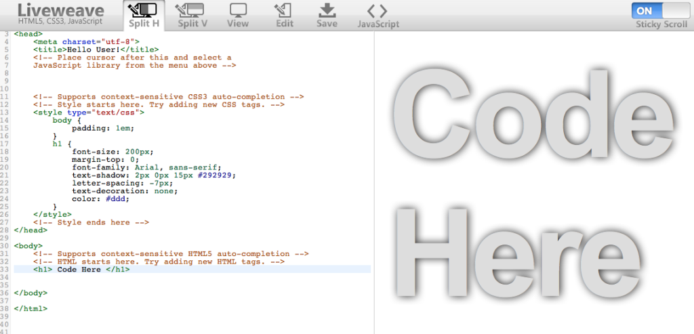Click the 'Style ends here' comment
Image resolution: width=694 pixels, height=334 pixels.
click(91, 222)
